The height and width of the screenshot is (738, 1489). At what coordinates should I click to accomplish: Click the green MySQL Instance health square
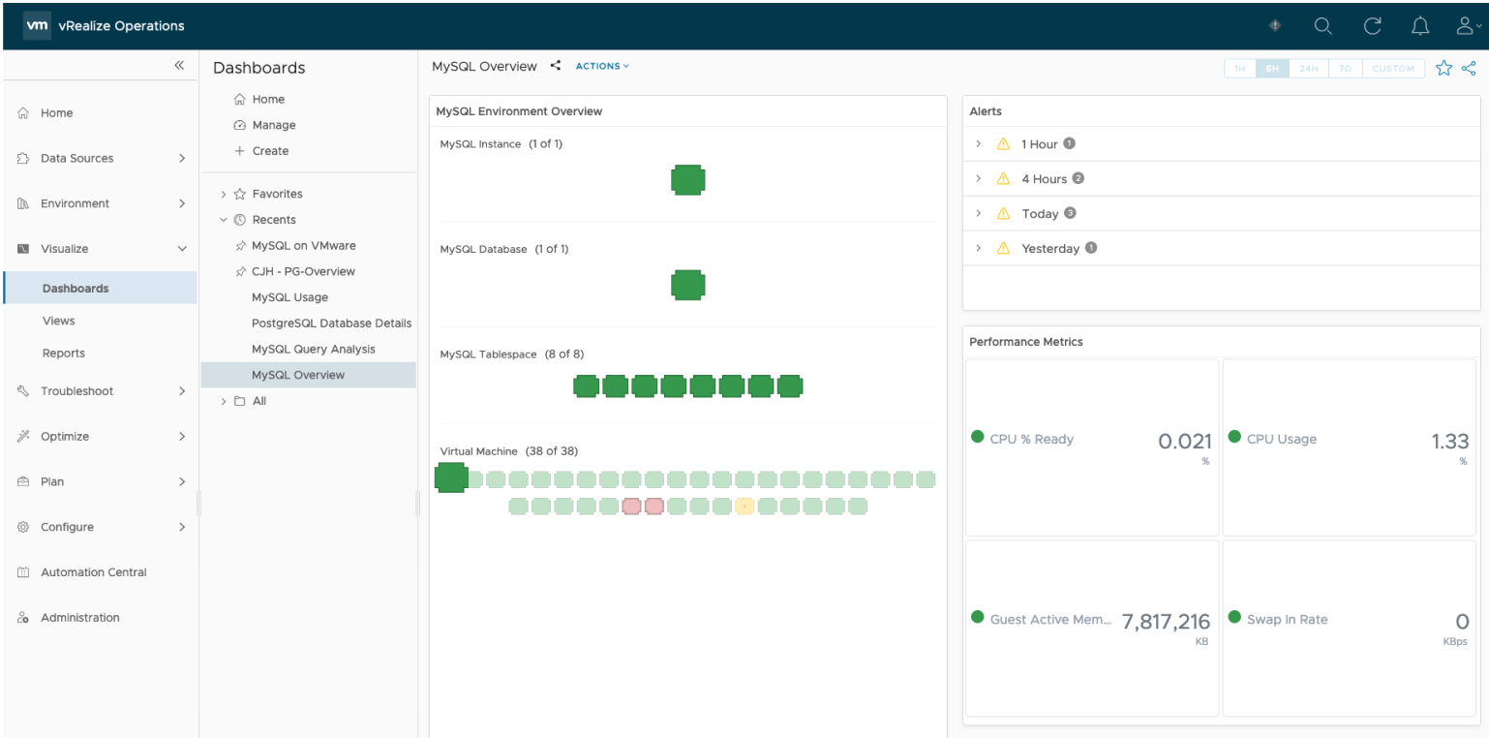click(x=687, y=180)
